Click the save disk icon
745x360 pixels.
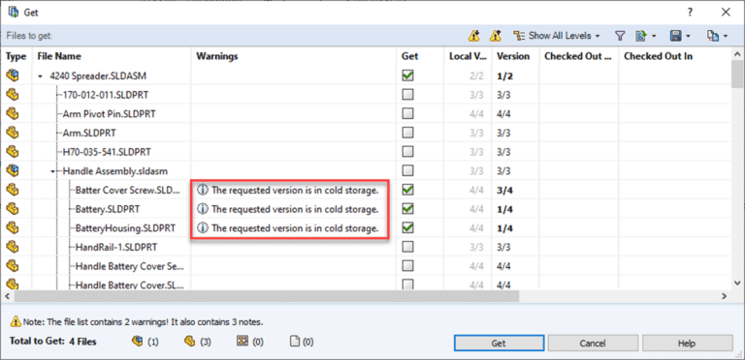click(x=675, y=36)
